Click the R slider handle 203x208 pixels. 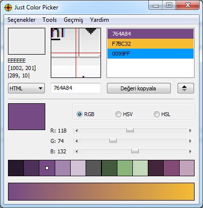coord(130,131)
